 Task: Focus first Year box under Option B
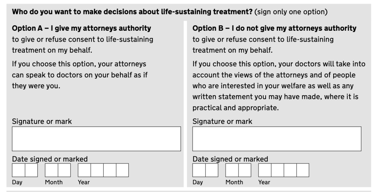click(265, 170)
